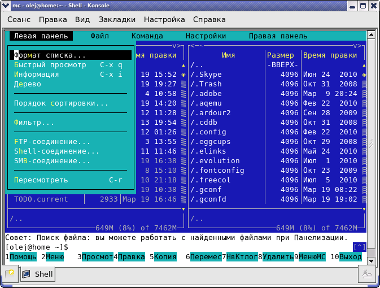
Task: Click the v> history arrow atop right panel
Action: (x=358, y=46)
